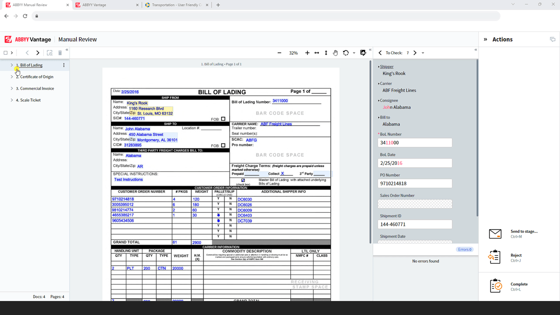This screenshot has height=315, width=560.
Task: Select 1. Bill of Lading document
Action: coord(29,65)
